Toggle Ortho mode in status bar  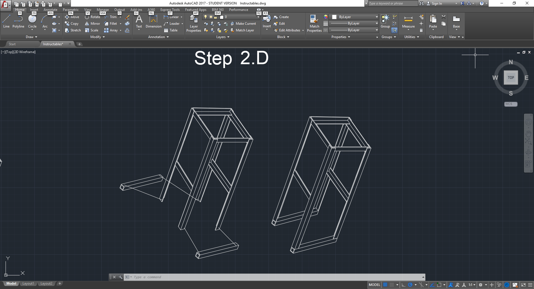point(404,285)
